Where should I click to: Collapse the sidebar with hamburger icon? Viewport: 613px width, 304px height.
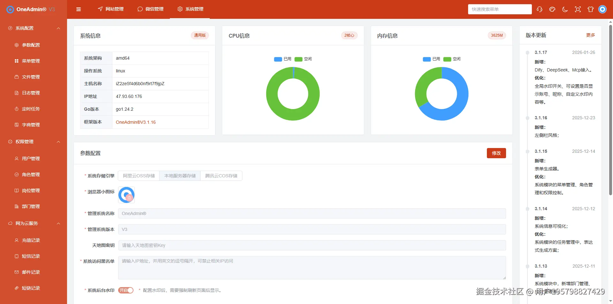pyautogui.click(x=79, y=9)
